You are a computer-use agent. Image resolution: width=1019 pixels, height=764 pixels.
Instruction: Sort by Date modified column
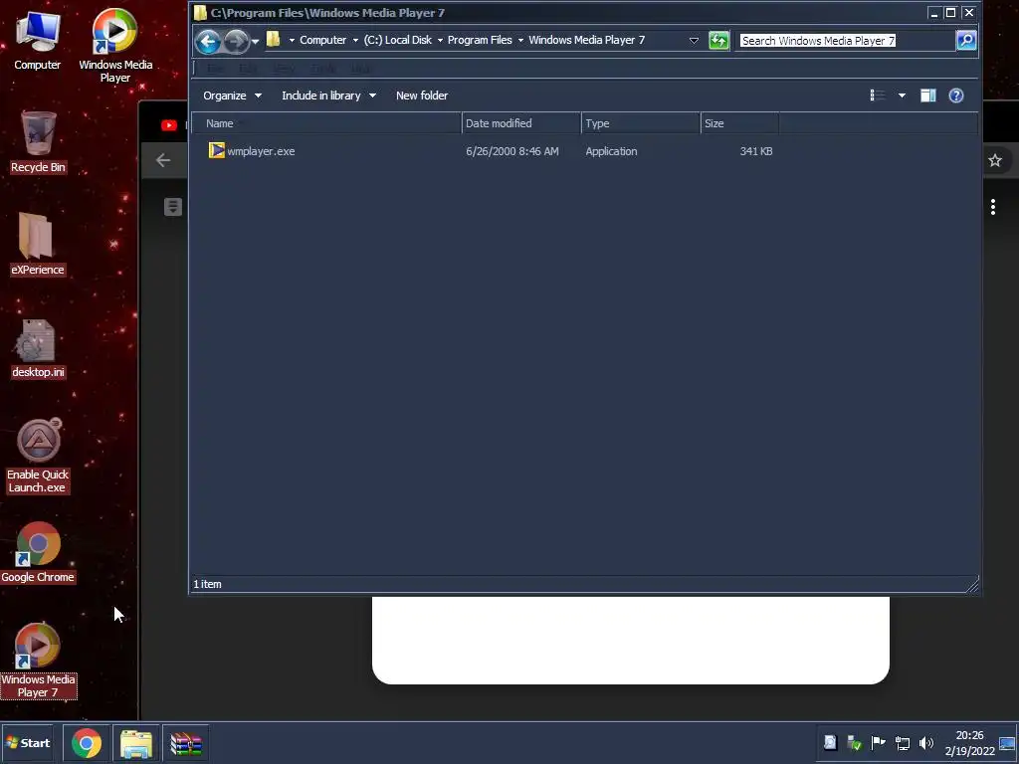(521, 123)
